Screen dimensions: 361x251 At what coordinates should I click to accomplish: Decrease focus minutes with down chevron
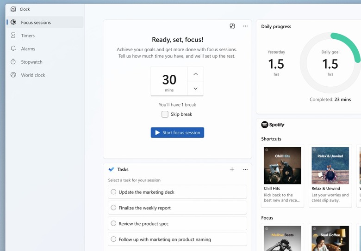pyautogui.click(x=195, y=89)
